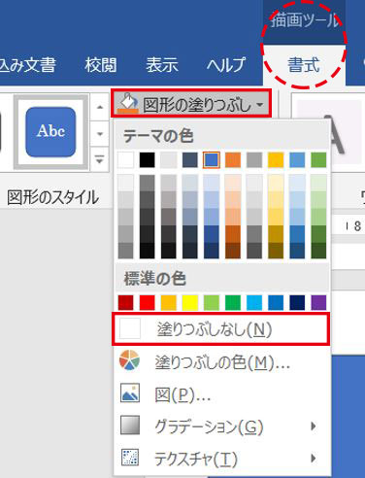Screen dimensions: 365x478
Task: Pick gold theme color swatch
Action: point(276,160)
